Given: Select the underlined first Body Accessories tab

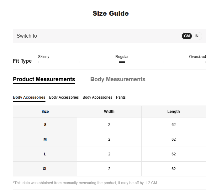Looking at the screenshot, I should pyautogui.click(x=29, y=97).
